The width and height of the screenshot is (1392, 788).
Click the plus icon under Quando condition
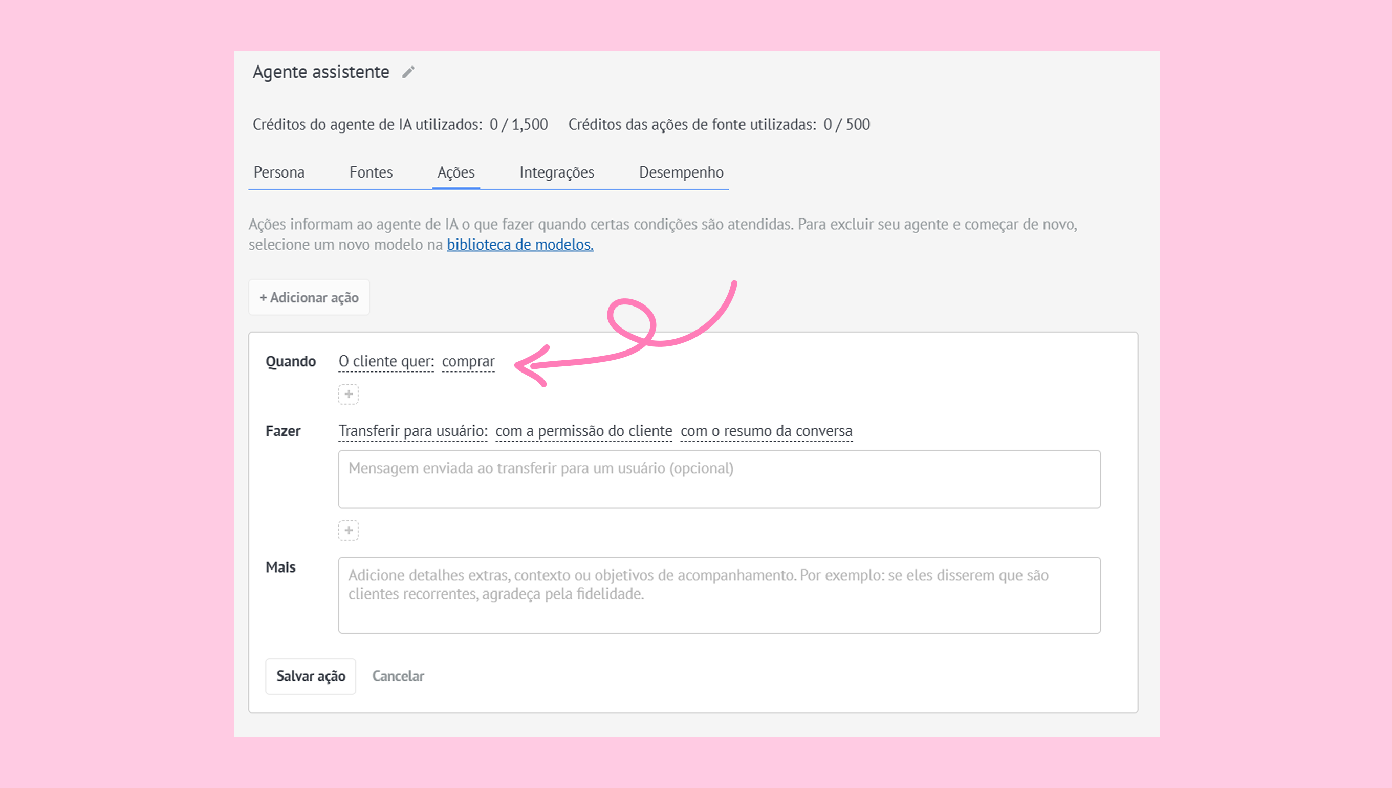(349, 394)
